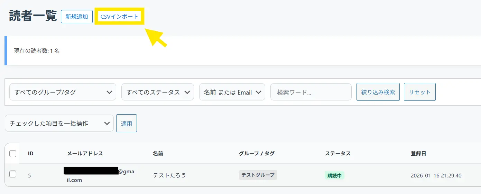Check the checkbox for reader ID 5

(x=13, y=174)
